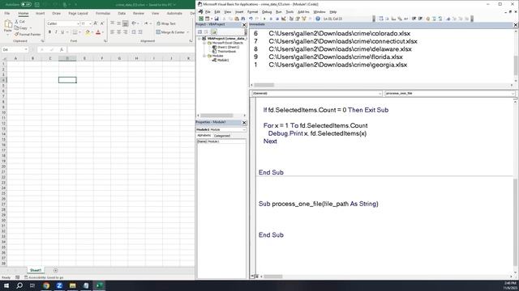519x291 pixels.
Task: Click the Increase Indent icon in Excel
Action: (x=140, y=32)
